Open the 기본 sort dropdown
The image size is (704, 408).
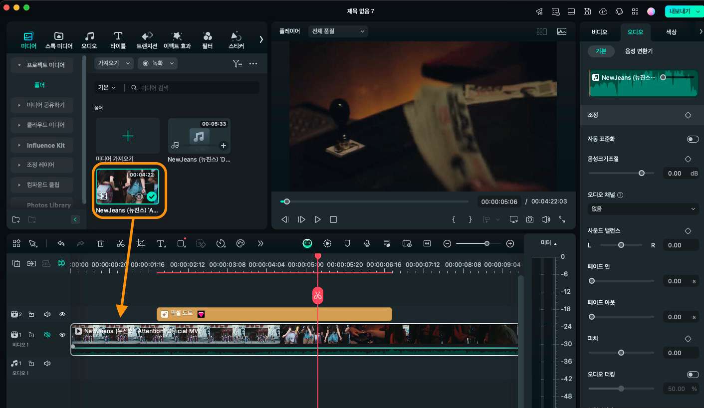click(x=107, y=87)
